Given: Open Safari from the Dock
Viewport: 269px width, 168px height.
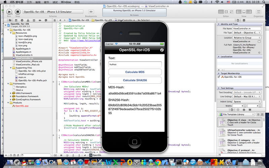Looking at the screenshot, I should [66, 162].
